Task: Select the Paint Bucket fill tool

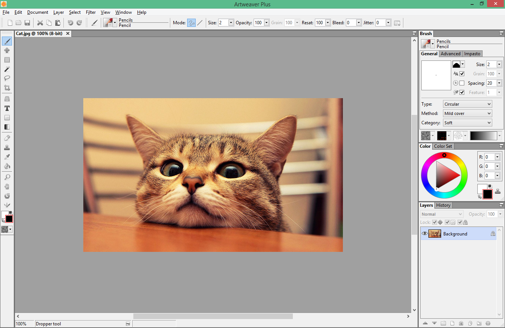Action: point(7,166)
